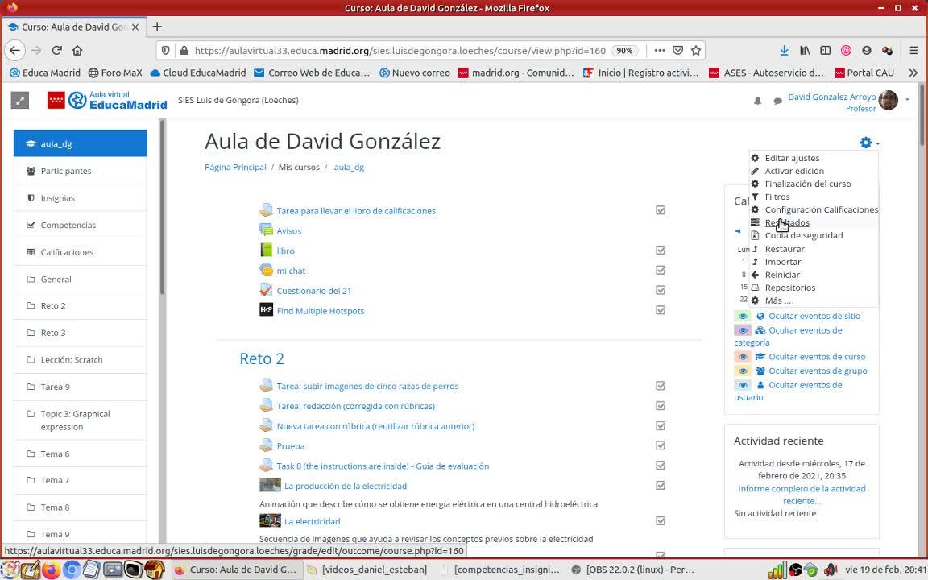This screenshot has width=928, height=580.
Task: Toggle completion checkbox for libro
Action: click(661, 250)
